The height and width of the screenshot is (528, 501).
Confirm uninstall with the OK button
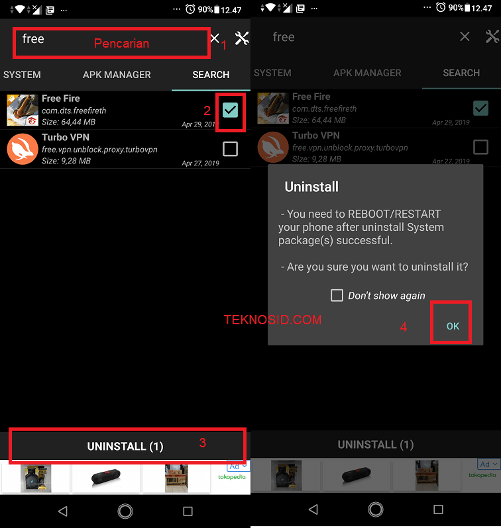coord(453,326)
